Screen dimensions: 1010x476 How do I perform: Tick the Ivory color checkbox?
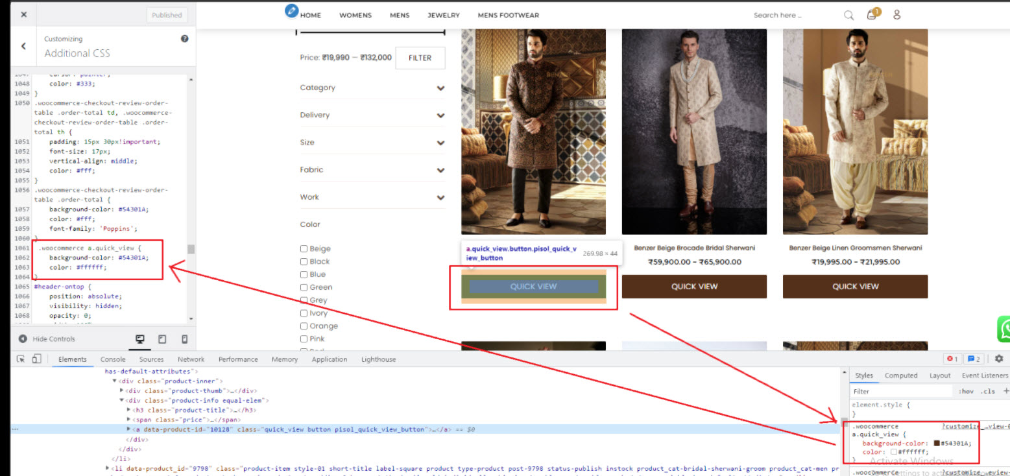click(304, 313)
